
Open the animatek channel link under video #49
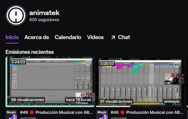click(x=28, y=118)
